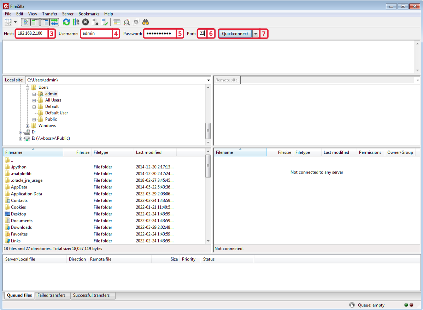423x310 pixels.
Task: Reconnect to the last used server
Action: pyautogui.click(x=105, y=22)
